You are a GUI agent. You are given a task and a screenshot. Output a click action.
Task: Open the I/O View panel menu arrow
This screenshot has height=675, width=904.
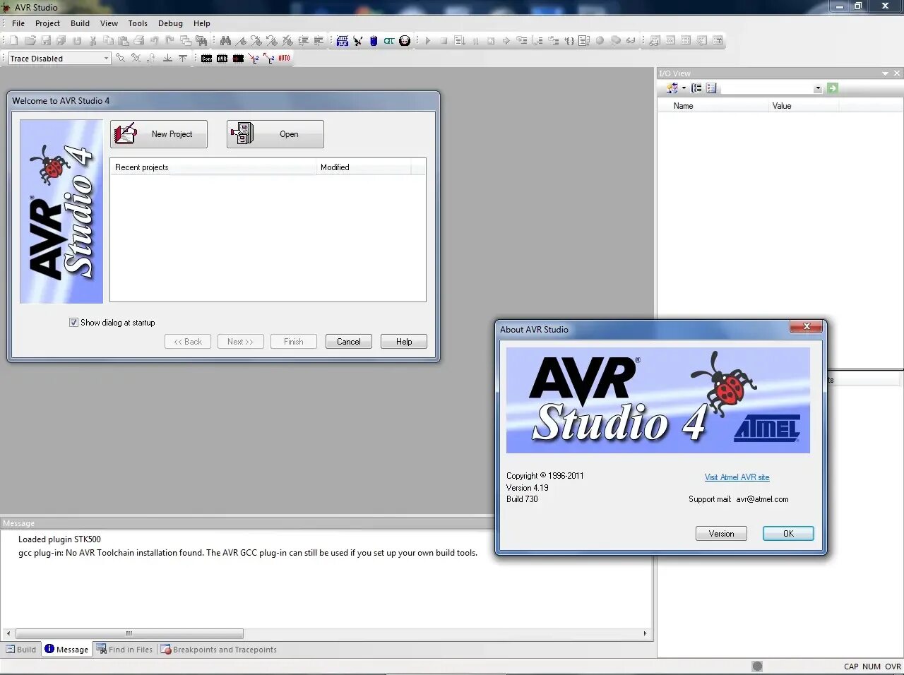885,73
